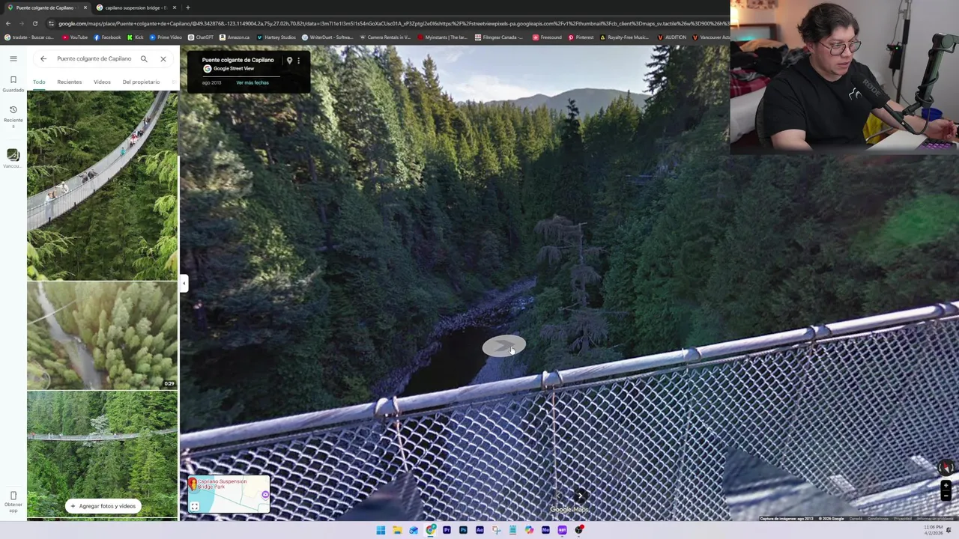Reload the page
The image size is (959, 539).
(x=34, y=23)
